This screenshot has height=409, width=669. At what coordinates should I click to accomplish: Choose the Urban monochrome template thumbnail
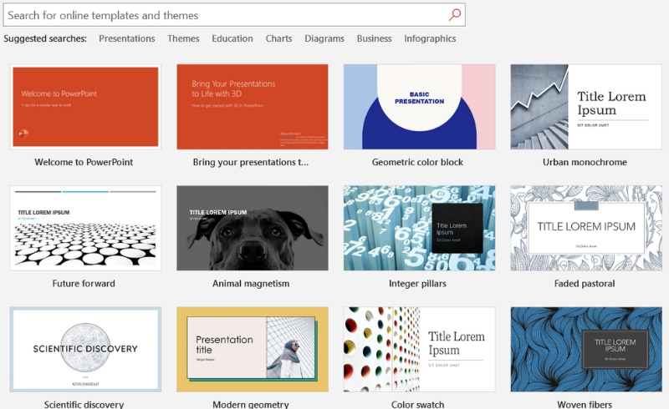pyautogui.click(x=586, y=107)
